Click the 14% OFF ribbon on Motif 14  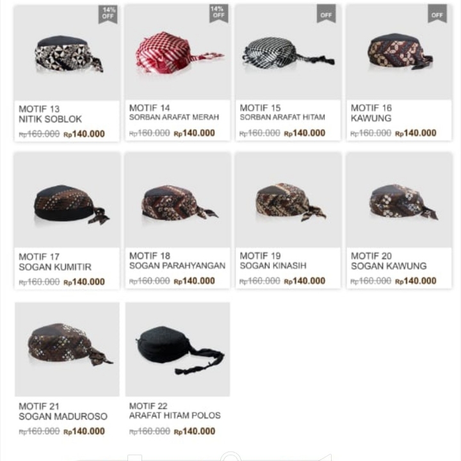(x=218, y=13)
